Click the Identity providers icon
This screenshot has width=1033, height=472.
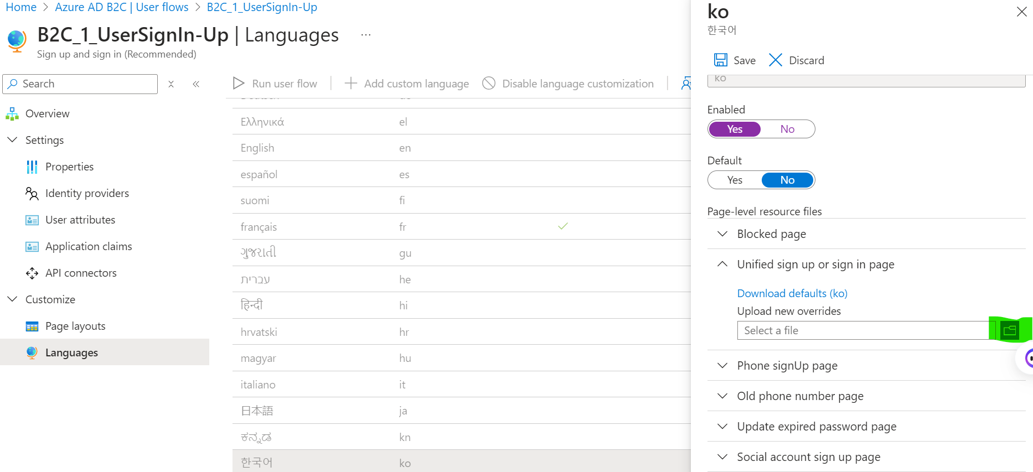[32, 193]
